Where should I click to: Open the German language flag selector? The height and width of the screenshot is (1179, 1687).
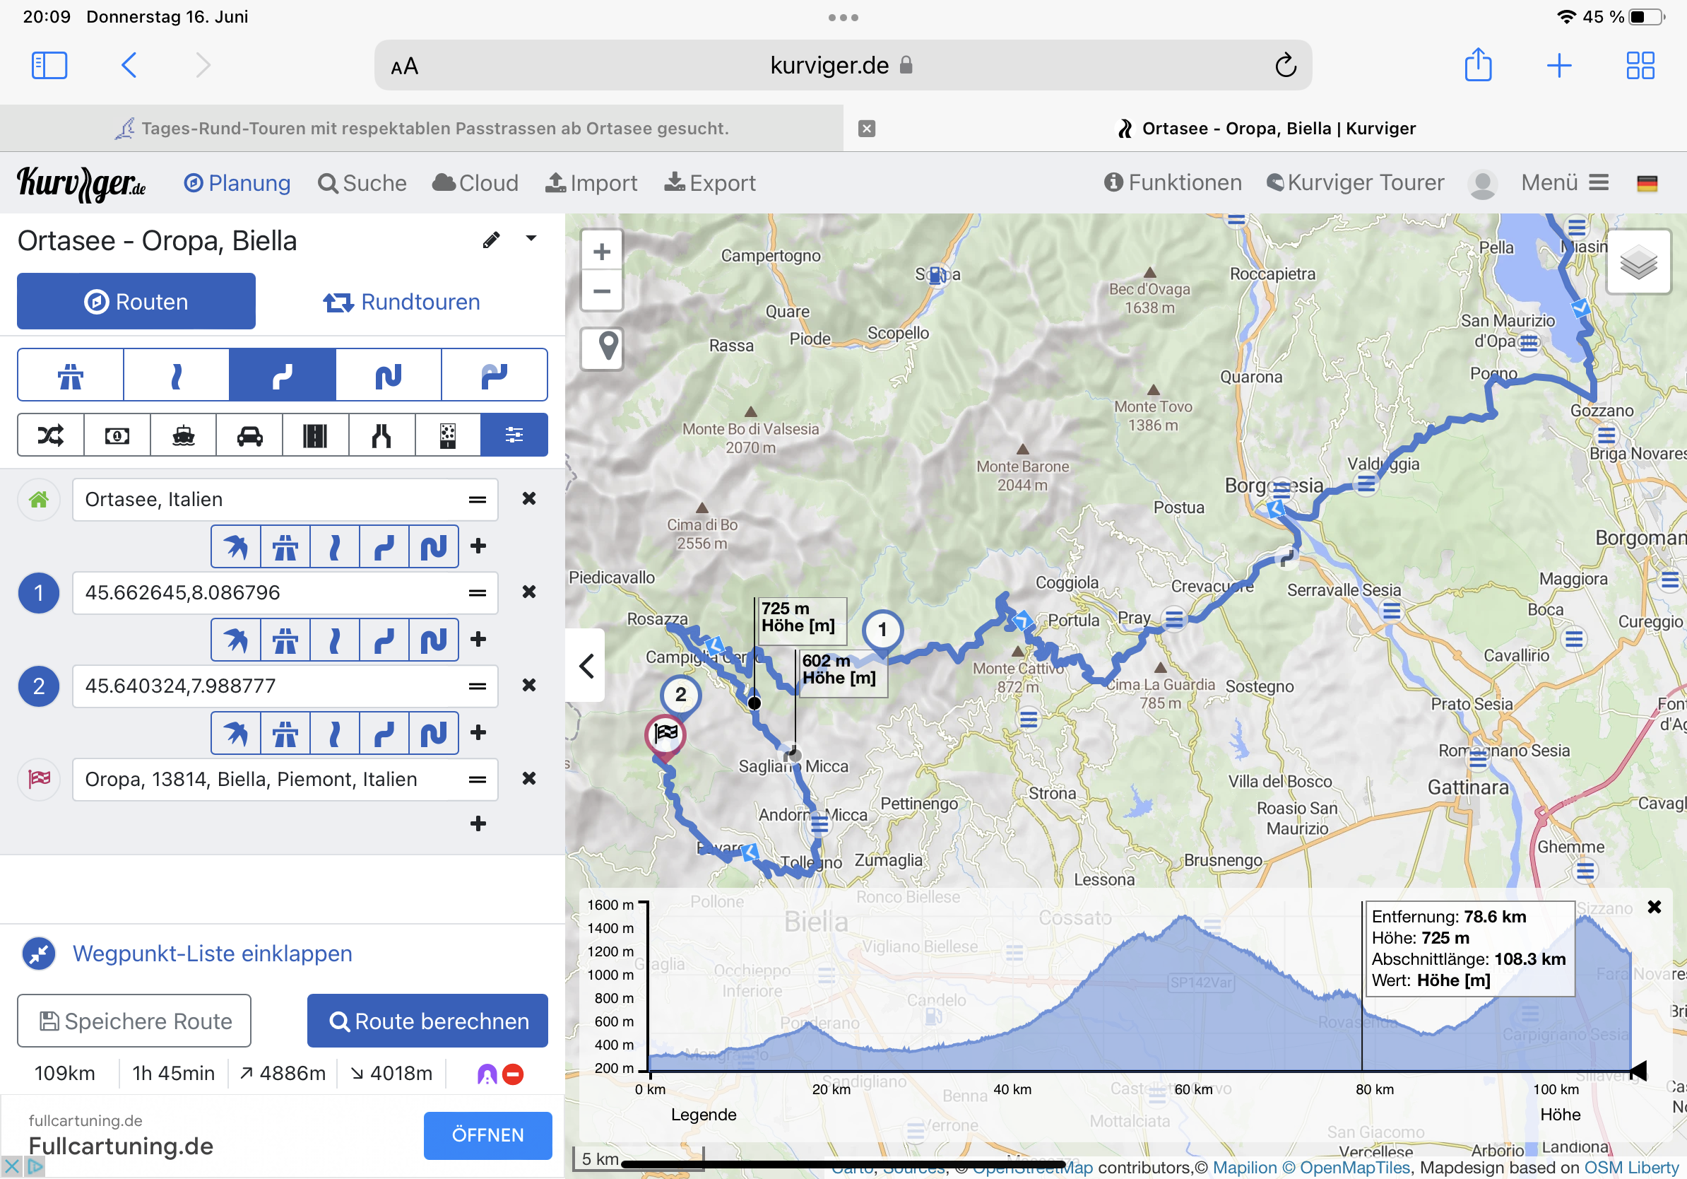[x=1647, y=184]
